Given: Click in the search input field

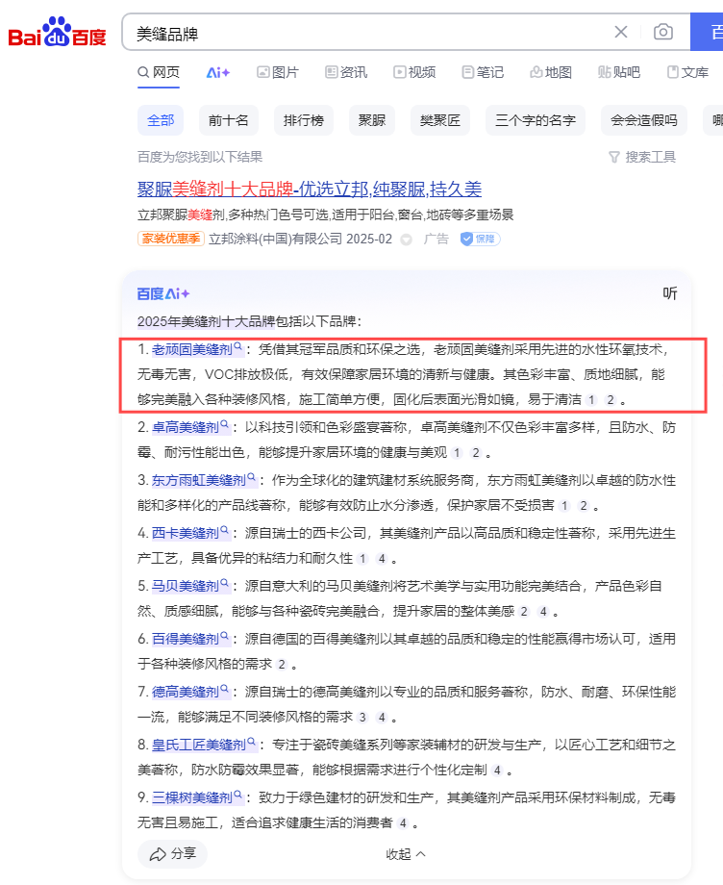Looking at the screenshot, I should [x=365, y=33].
